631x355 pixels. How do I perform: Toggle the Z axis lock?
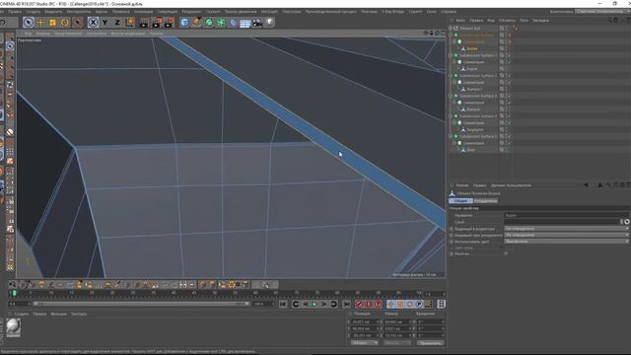117,23
